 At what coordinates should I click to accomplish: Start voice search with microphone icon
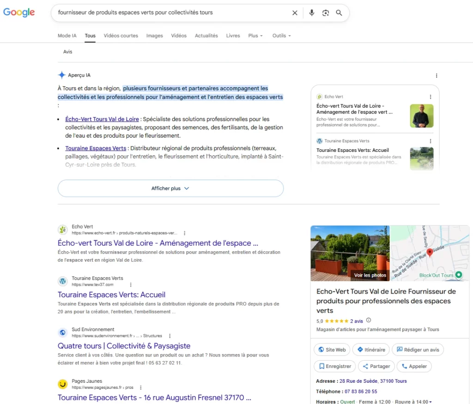(x=312, y=12)
